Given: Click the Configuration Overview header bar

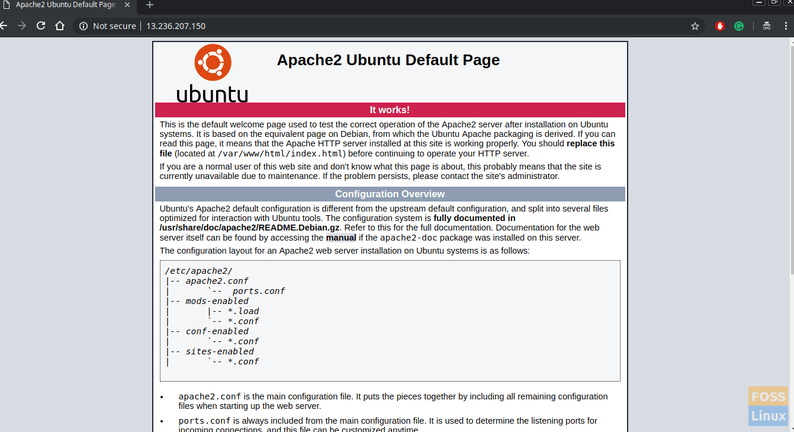Looking at the screenshot, I should (390, 194).
